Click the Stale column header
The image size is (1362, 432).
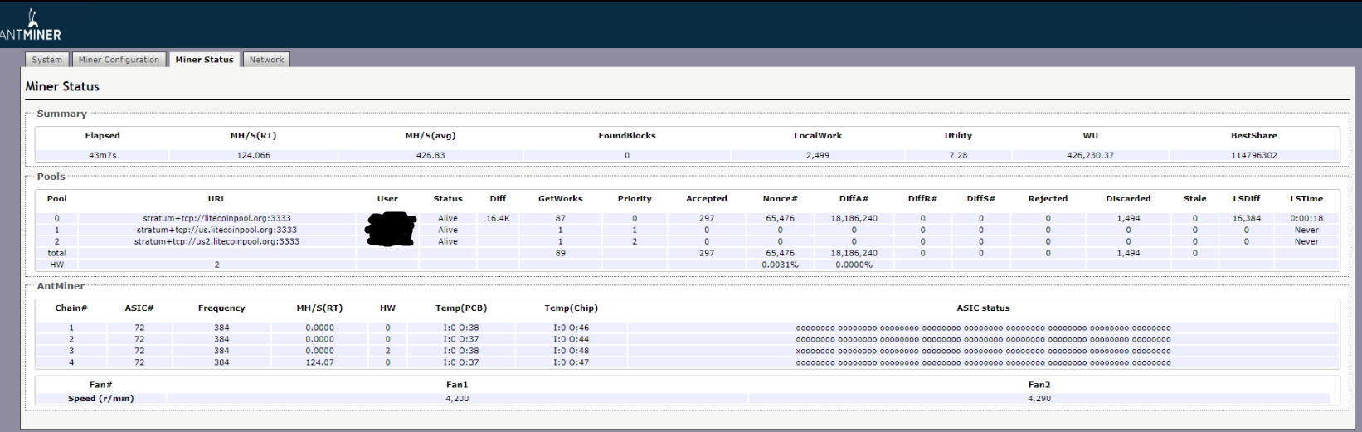(x=1194, y=199)
